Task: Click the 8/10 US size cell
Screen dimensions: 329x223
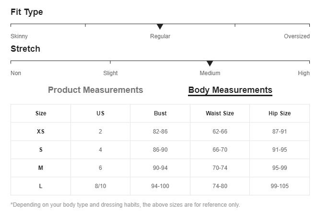Action: (x=100, y=186)
